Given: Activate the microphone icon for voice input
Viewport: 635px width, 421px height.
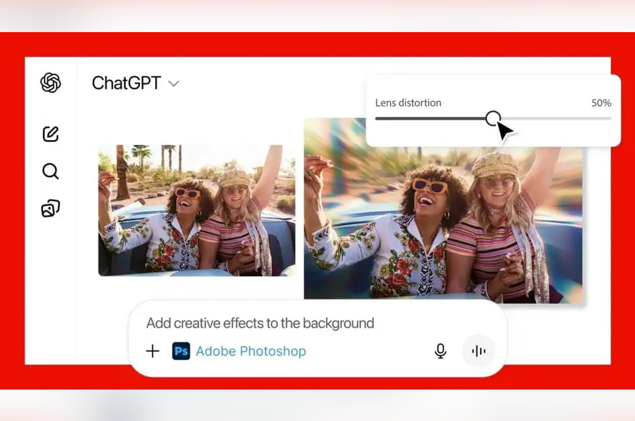Looking at the screenshot, I should [440, 351].
